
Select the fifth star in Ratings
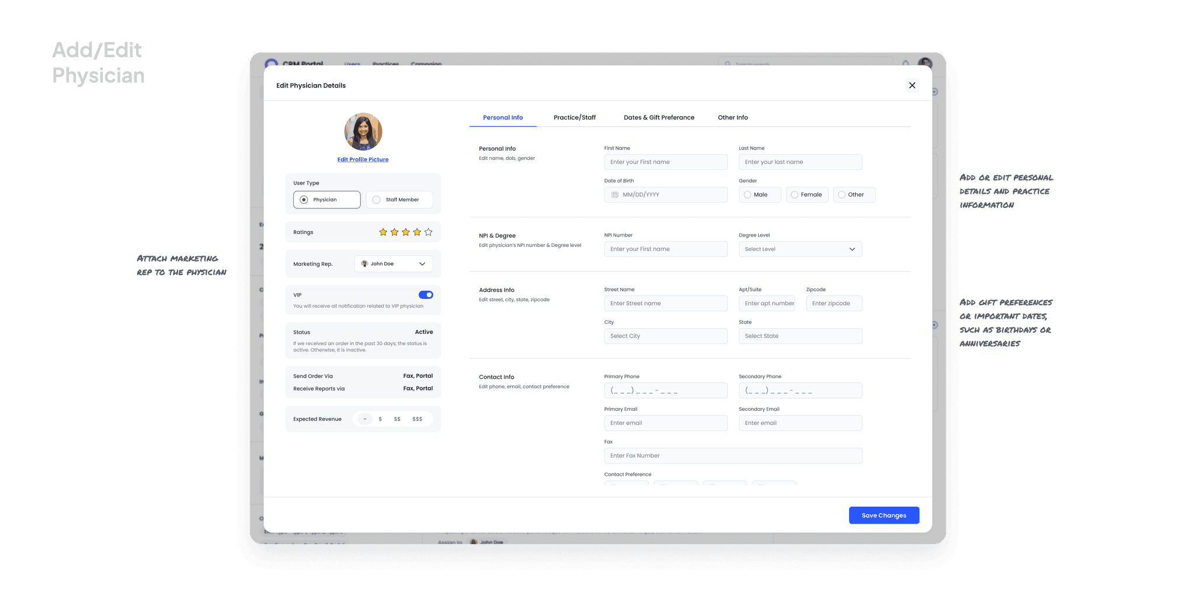428,232
